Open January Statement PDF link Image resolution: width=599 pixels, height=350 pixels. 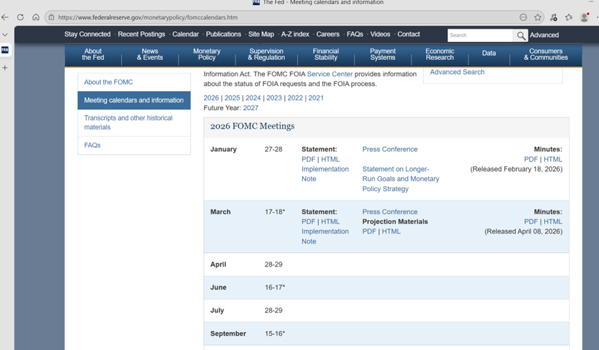[308, 160]
